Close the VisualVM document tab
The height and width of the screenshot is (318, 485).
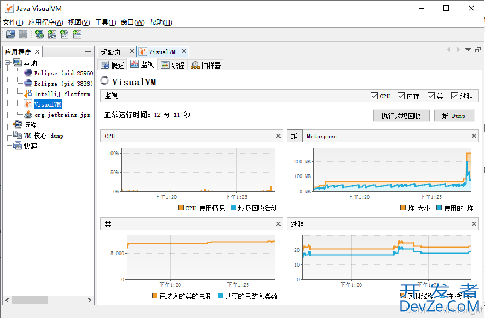click(184, 51)
